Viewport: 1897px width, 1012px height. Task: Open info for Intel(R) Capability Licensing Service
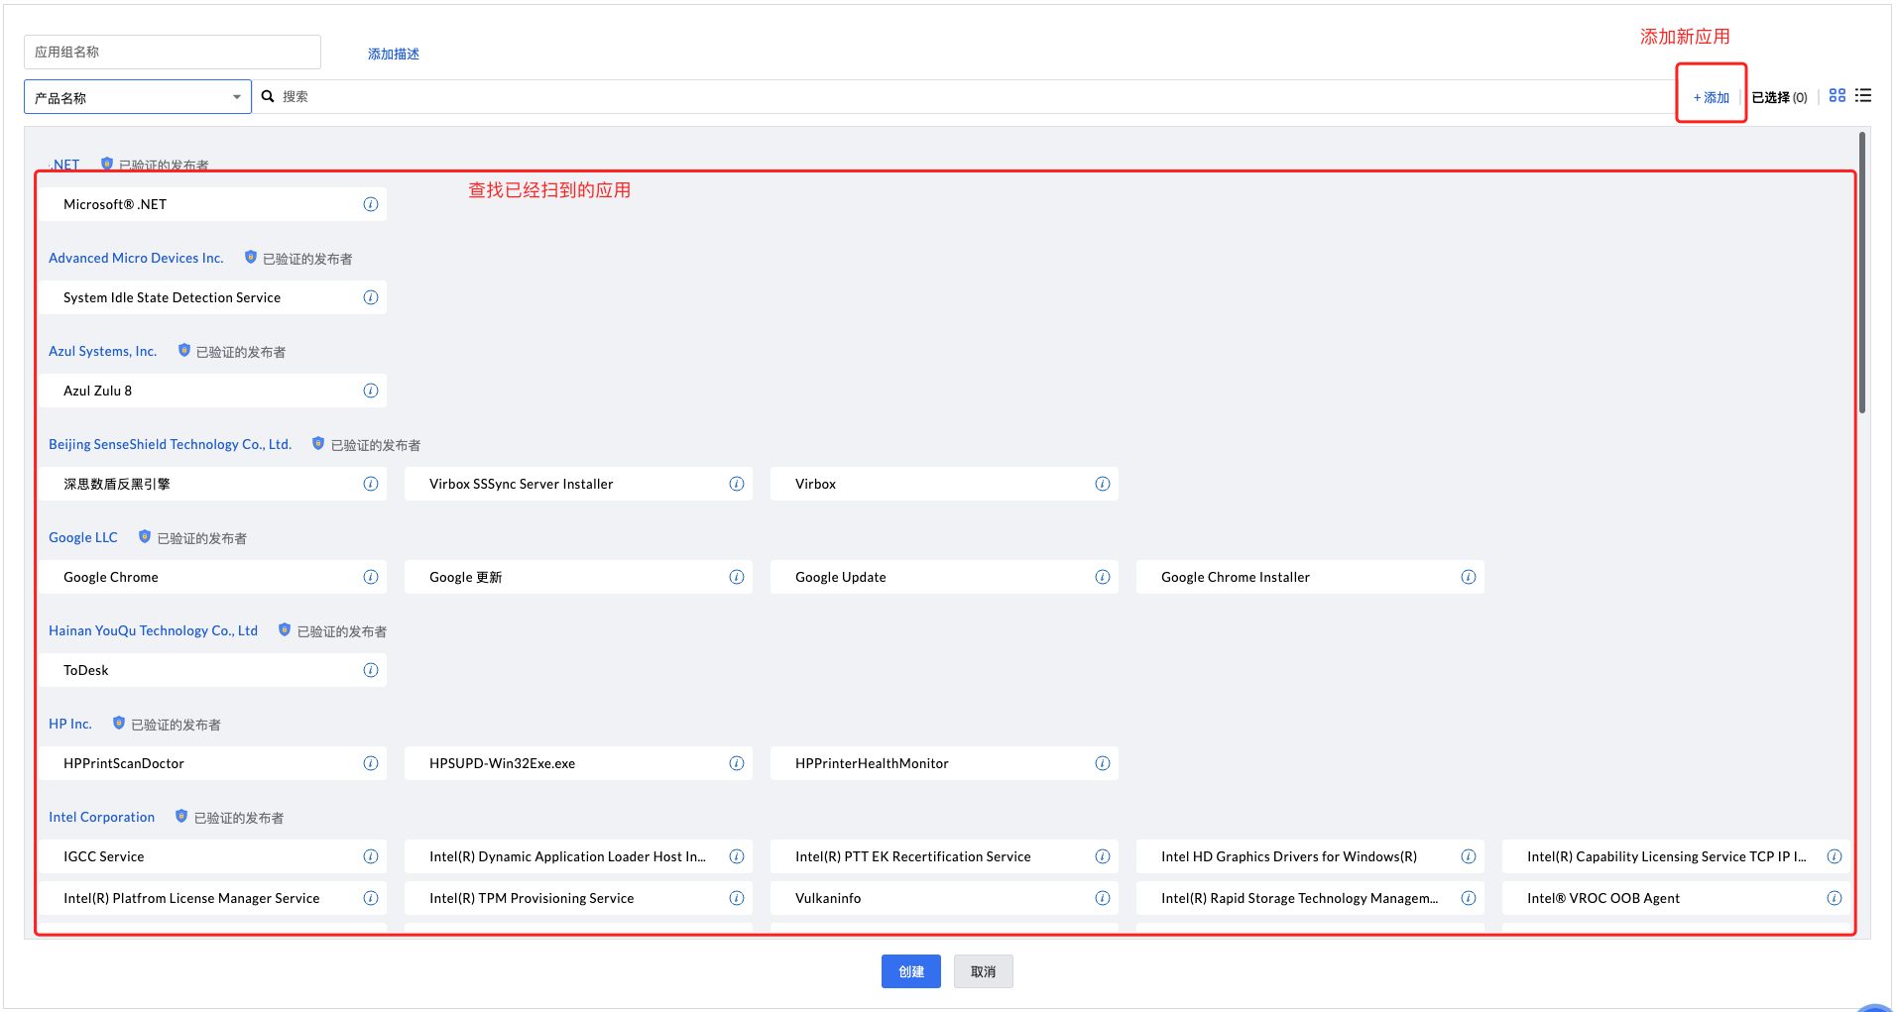(x=1835, y=856)
